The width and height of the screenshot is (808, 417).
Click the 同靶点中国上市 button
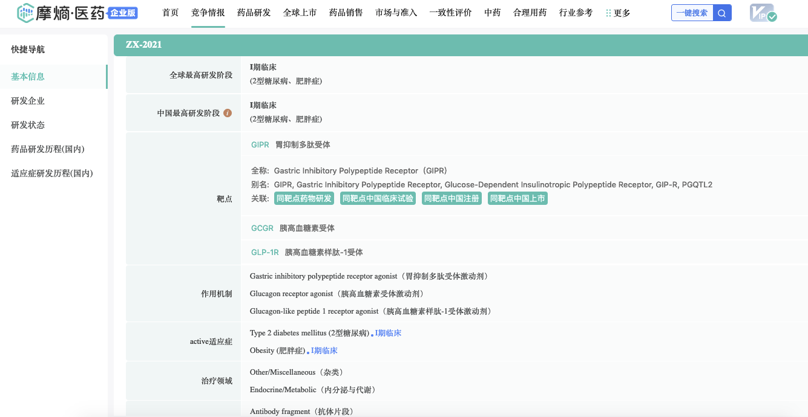[x=517, y=198]
